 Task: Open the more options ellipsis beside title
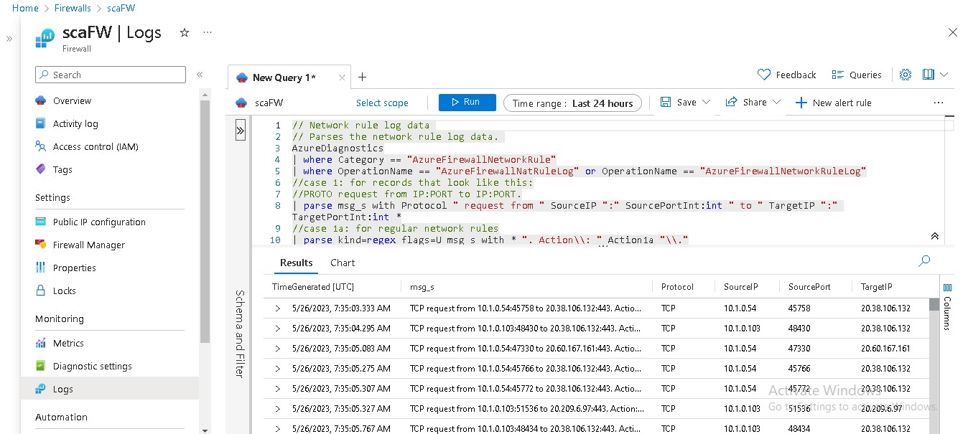tap(208, 33)
